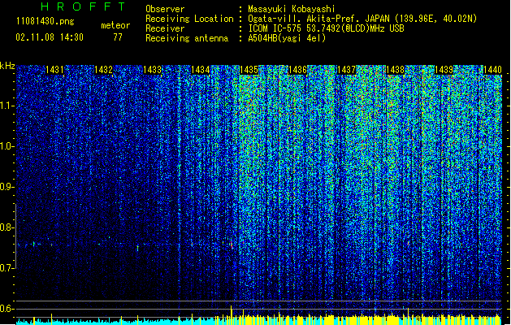
Task: Click the 1431 time marker
Action: [x=54, y=70]
